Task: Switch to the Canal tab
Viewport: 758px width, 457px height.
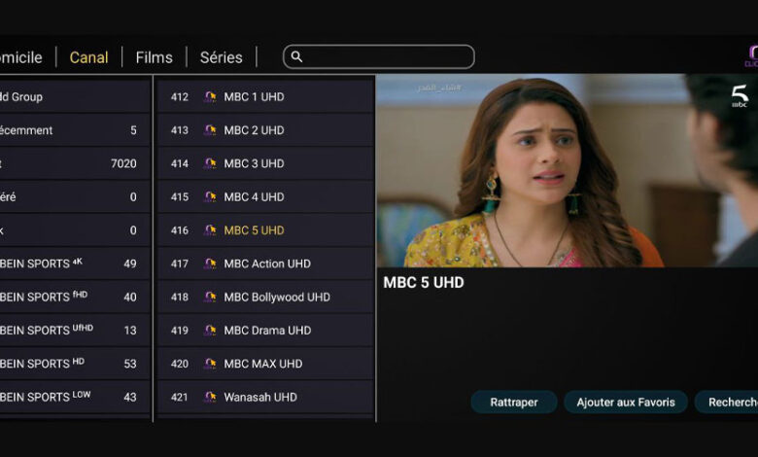Action: click(x=89, y=57)
